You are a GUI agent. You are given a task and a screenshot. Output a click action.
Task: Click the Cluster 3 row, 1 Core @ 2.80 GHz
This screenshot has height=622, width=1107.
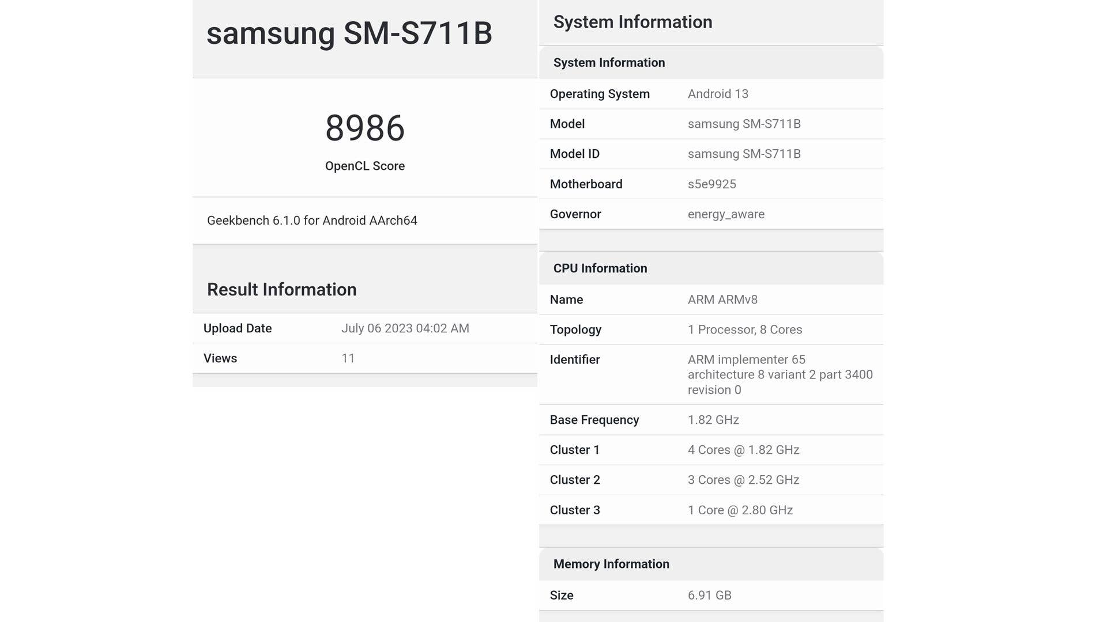click(740, 510)
